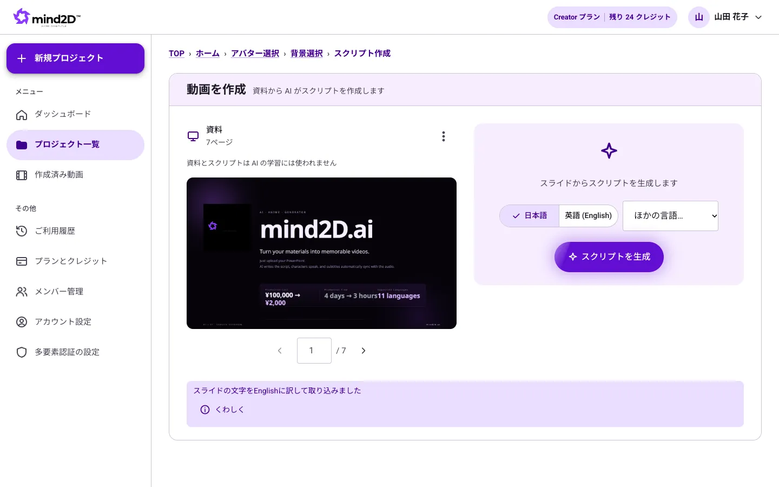
Task: Go to next slide page arrow
Action: [x=364, y=351]
